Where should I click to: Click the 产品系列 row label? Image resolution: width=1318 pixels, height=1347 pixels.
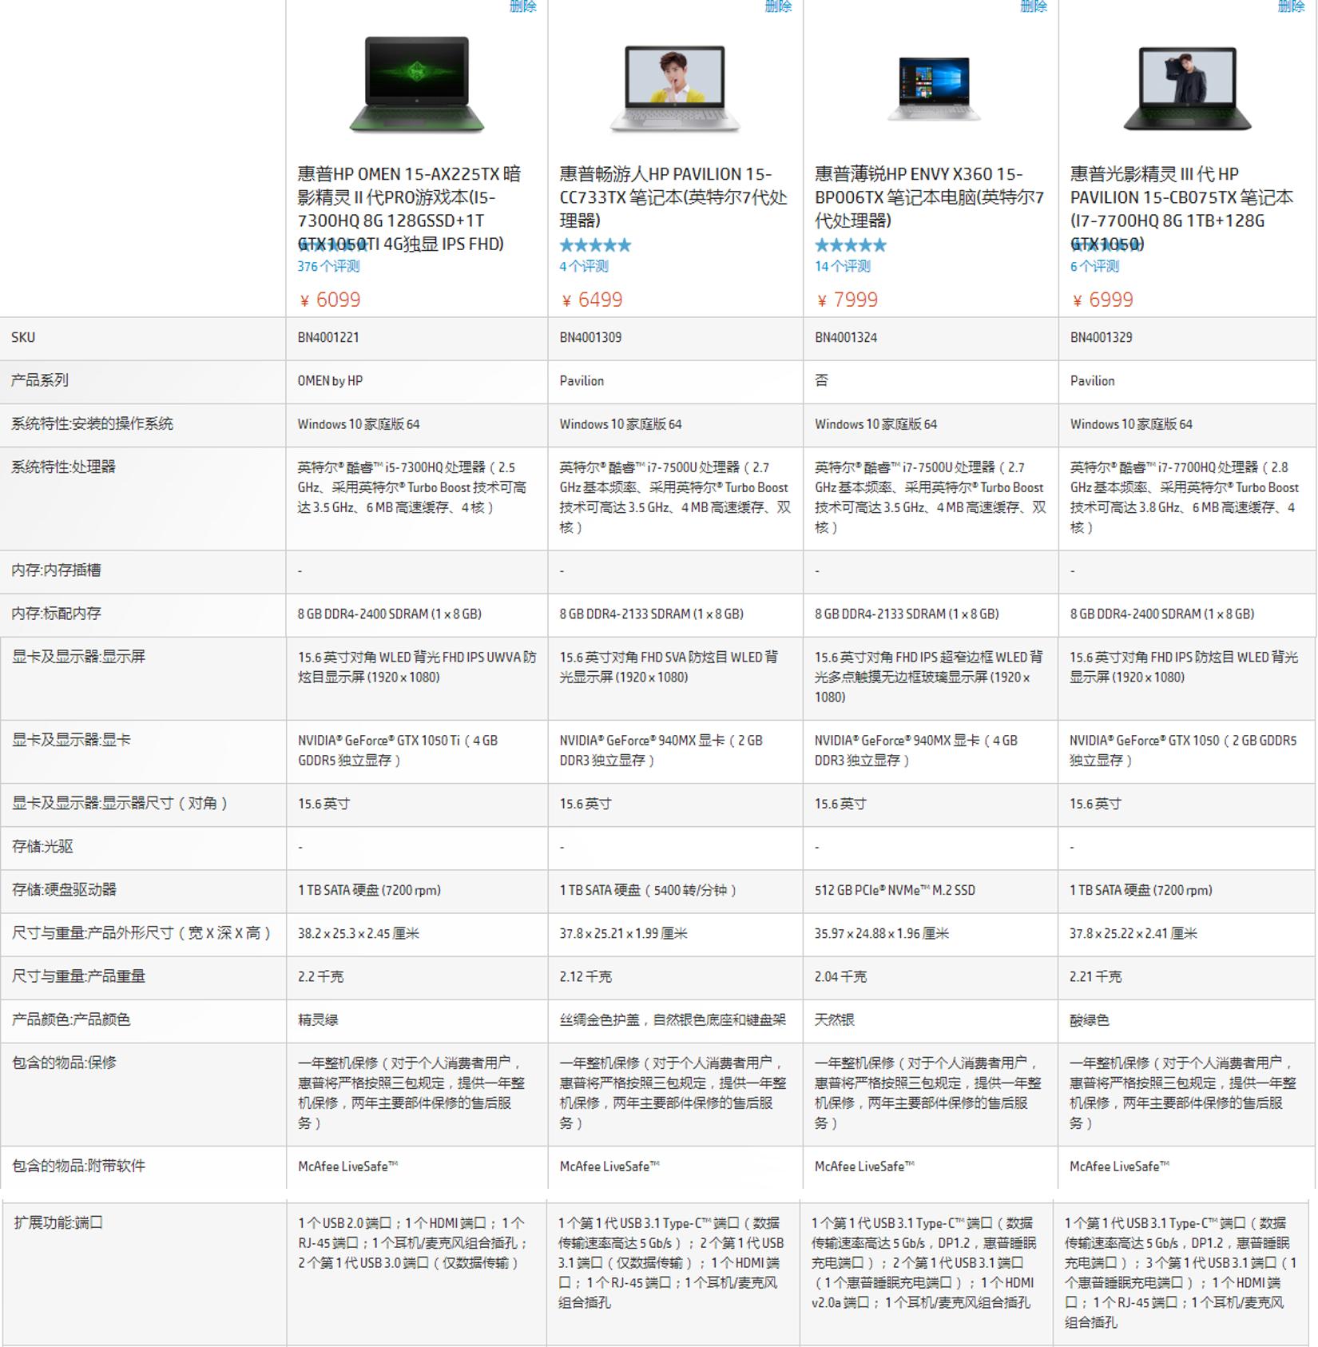click(x=39, y=380)
